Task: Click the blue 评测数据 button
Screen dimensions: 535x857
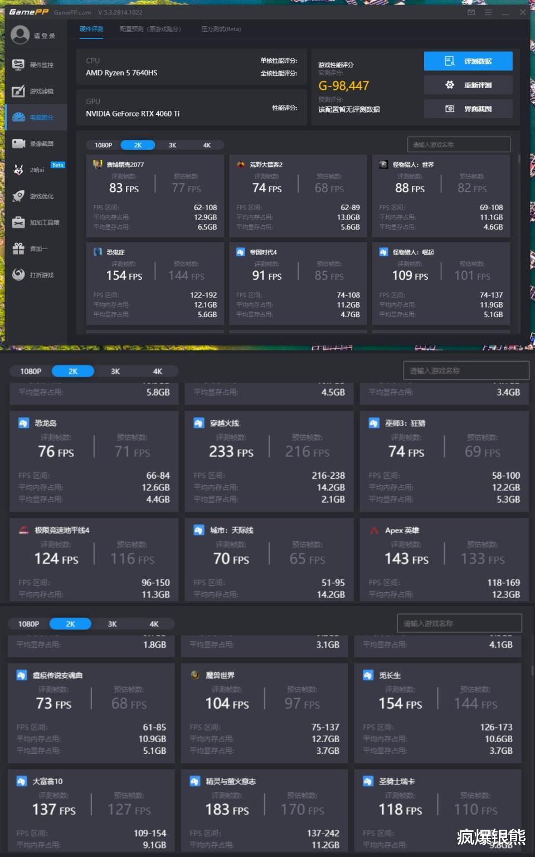Action: tap(468, 61)
